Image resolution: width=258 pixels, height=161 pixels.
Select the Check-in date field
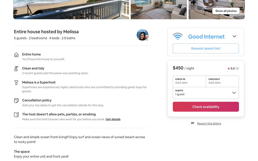click(x=189, y=81)
